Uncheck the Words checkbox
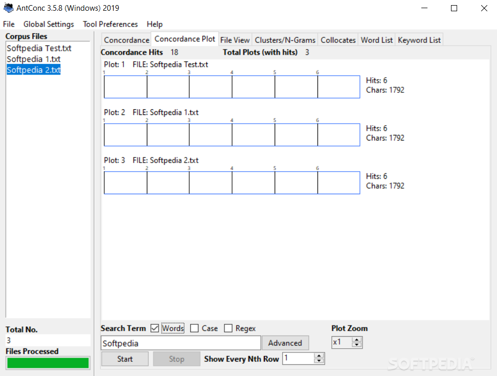497x376 pixels. tap(155, 328)
